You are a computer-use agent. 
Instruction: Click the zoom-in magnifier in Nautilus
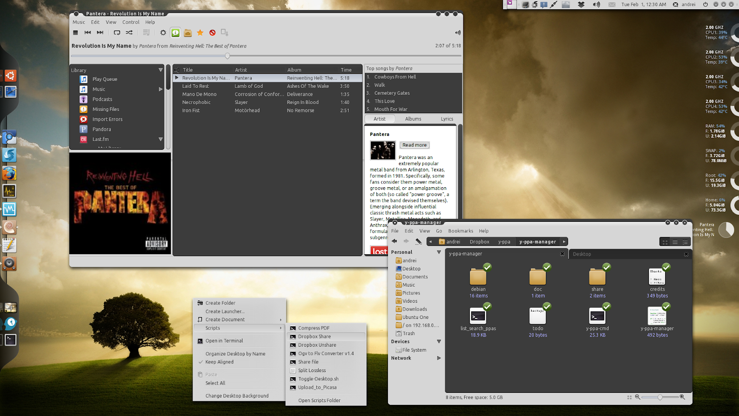click(683, 397)
